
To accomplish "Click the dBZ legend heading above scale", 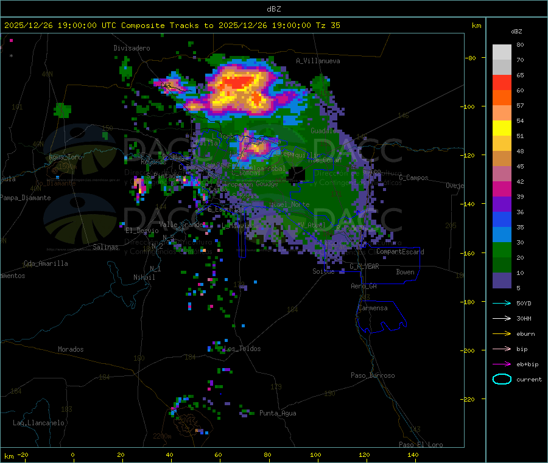I will point(516,32).
